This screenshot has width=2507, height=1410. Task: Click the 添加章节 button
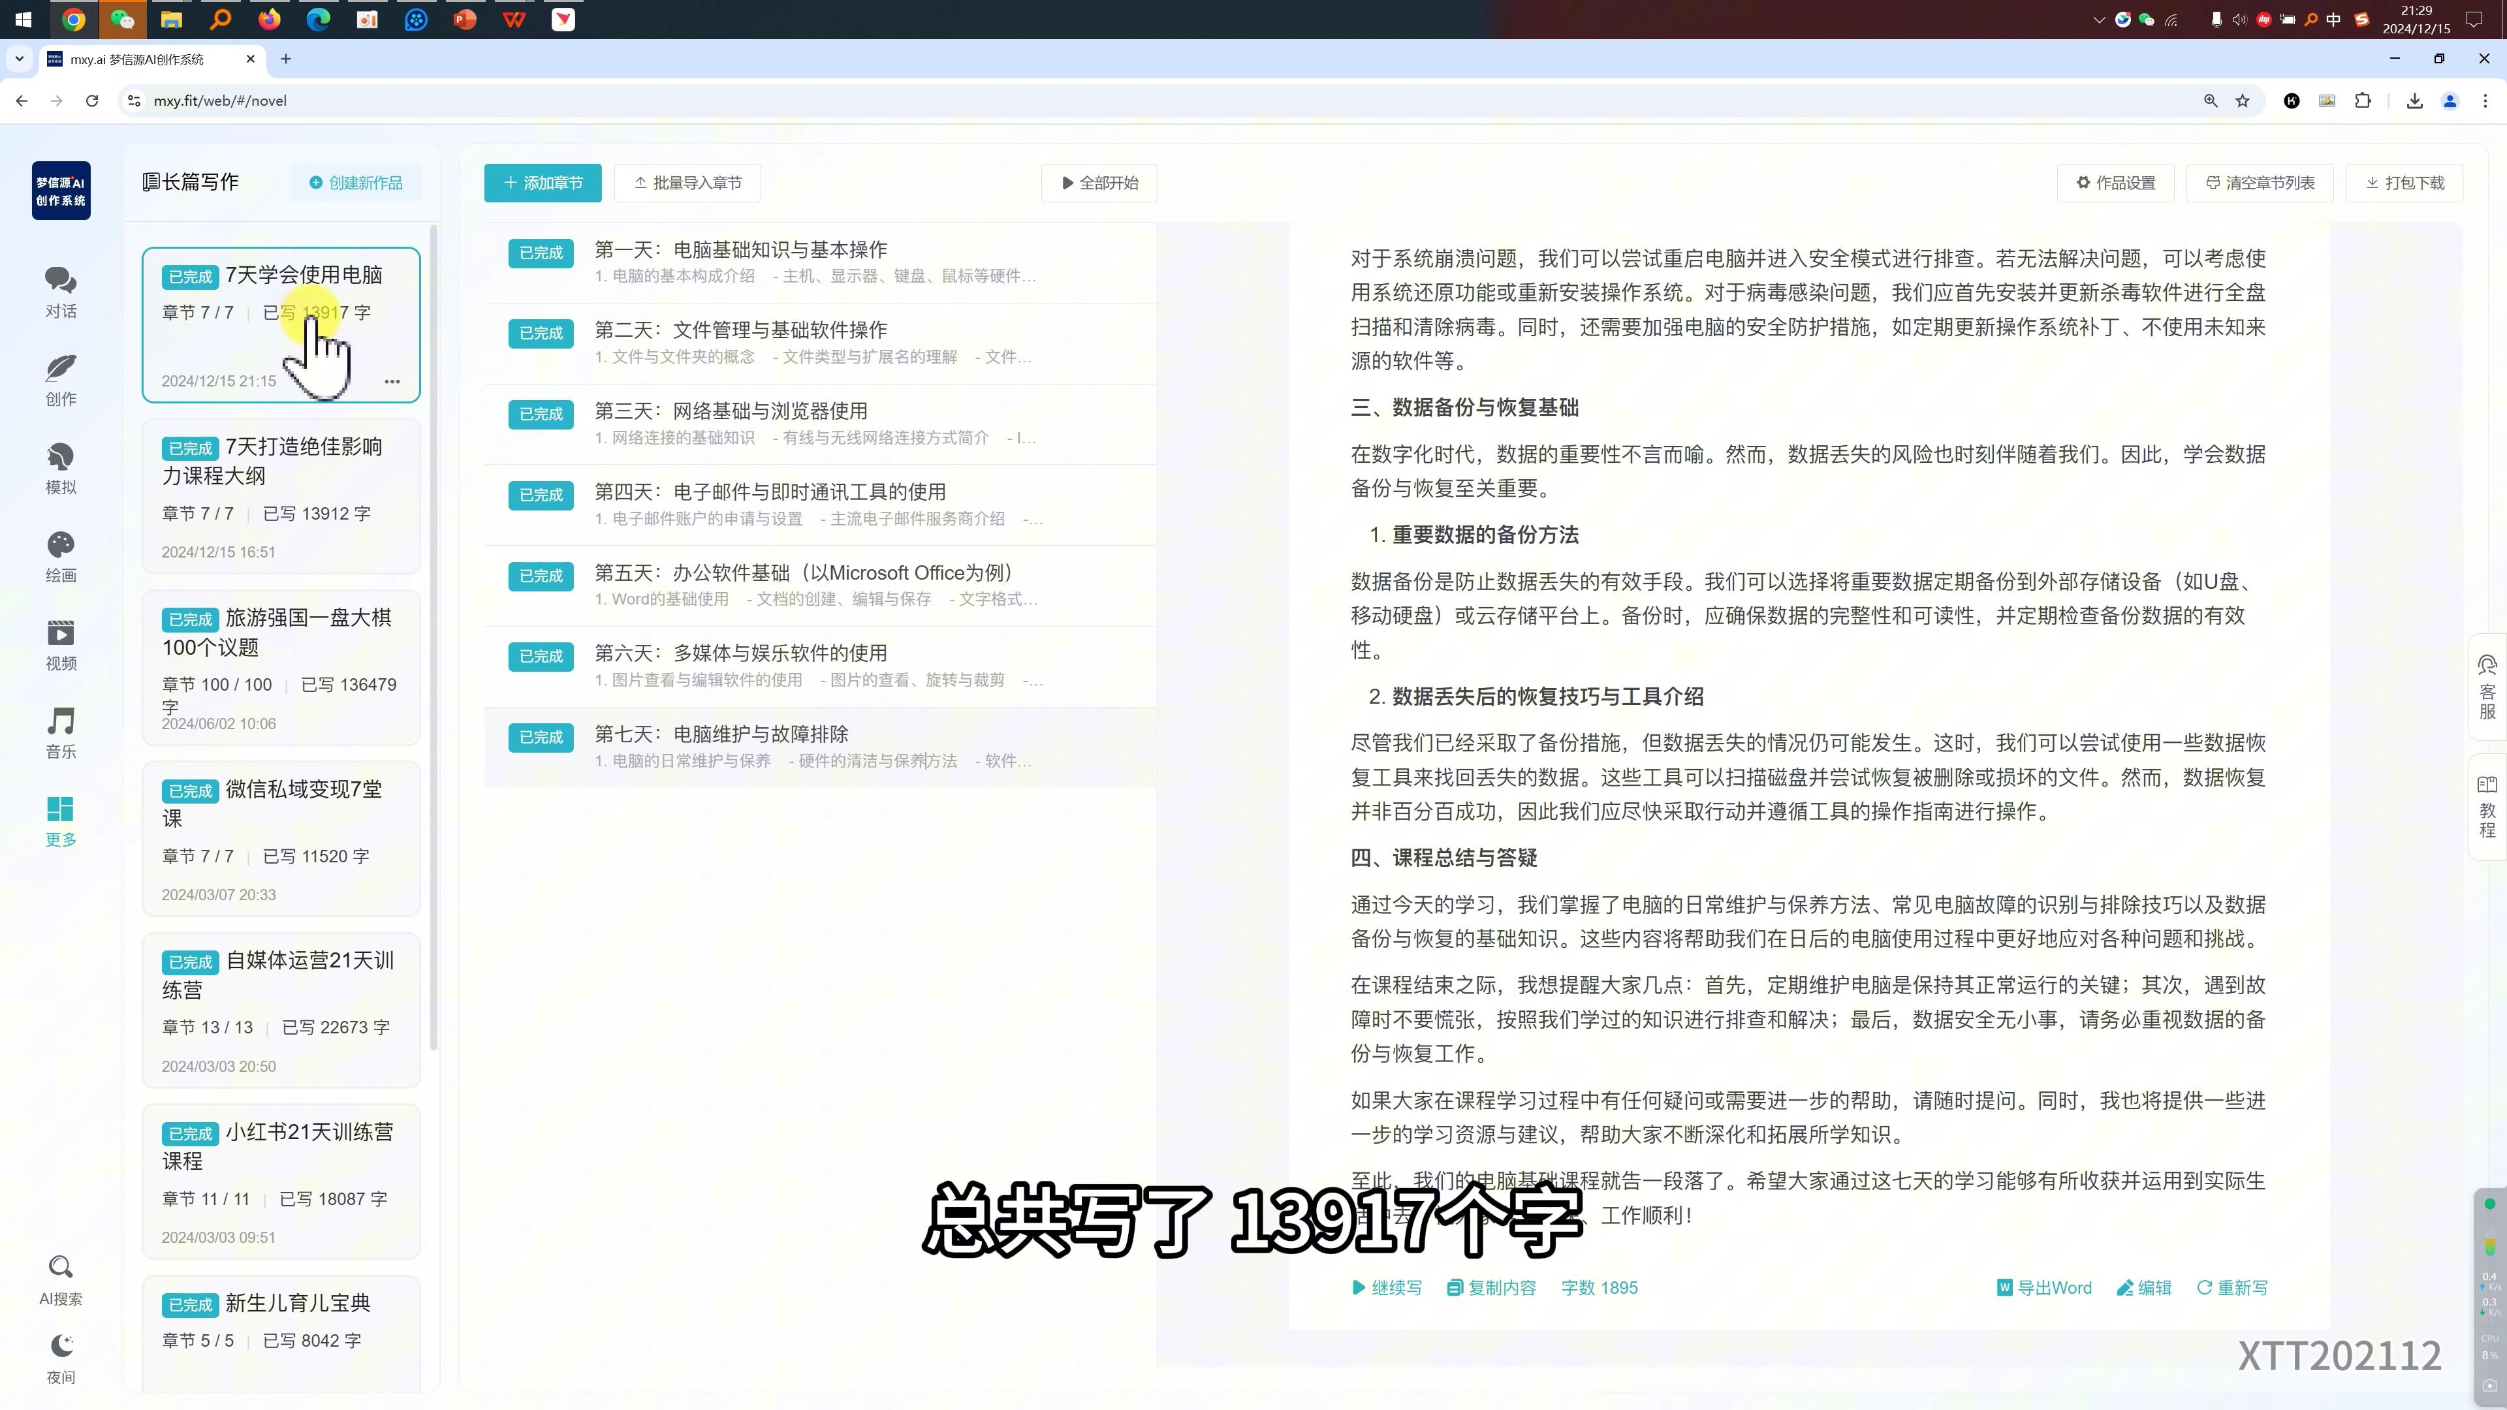point(542,183)
